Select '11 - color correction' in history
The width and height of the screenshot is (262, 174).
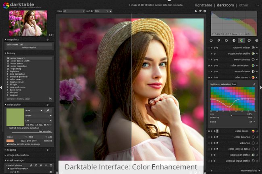point(17,66)
